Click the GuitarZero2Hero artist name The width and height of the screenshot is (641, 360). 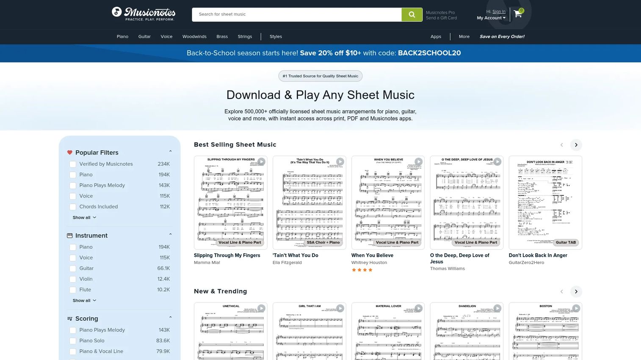point(526,263)
